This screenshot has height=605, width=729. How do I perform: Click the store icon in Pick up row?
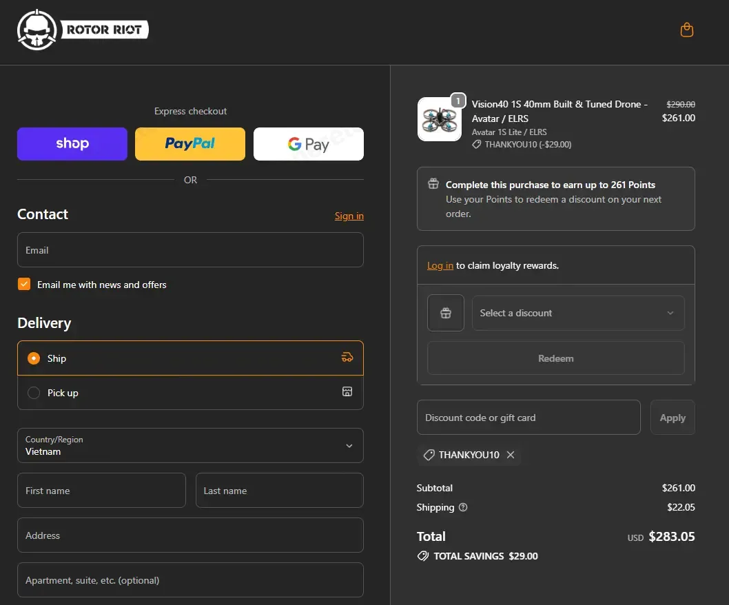[347, 391]
